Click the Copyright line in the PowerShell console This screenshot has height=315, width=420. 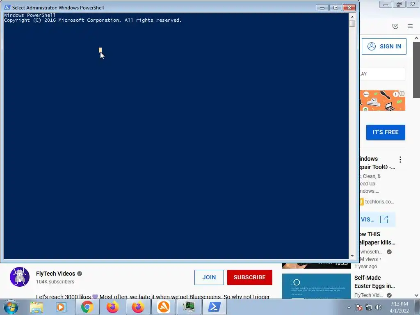(x=92, y=20)
